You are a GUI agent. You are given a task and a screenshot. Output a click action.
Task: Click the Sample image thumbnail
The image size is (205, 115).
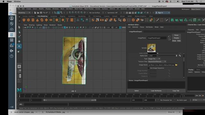click(152, 48)
